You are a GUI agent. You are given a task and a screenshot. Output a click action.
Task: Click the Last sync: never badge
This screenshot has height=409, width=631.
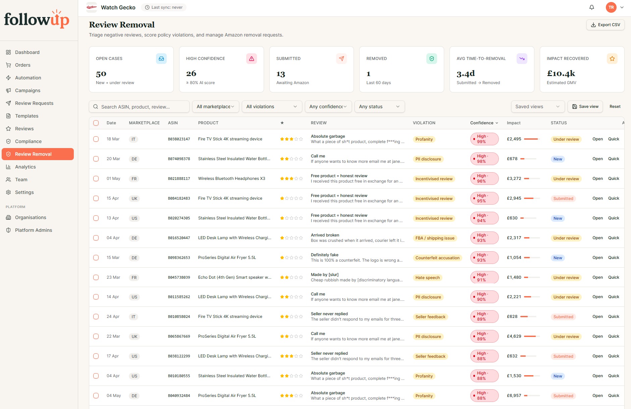pos(164,7)
